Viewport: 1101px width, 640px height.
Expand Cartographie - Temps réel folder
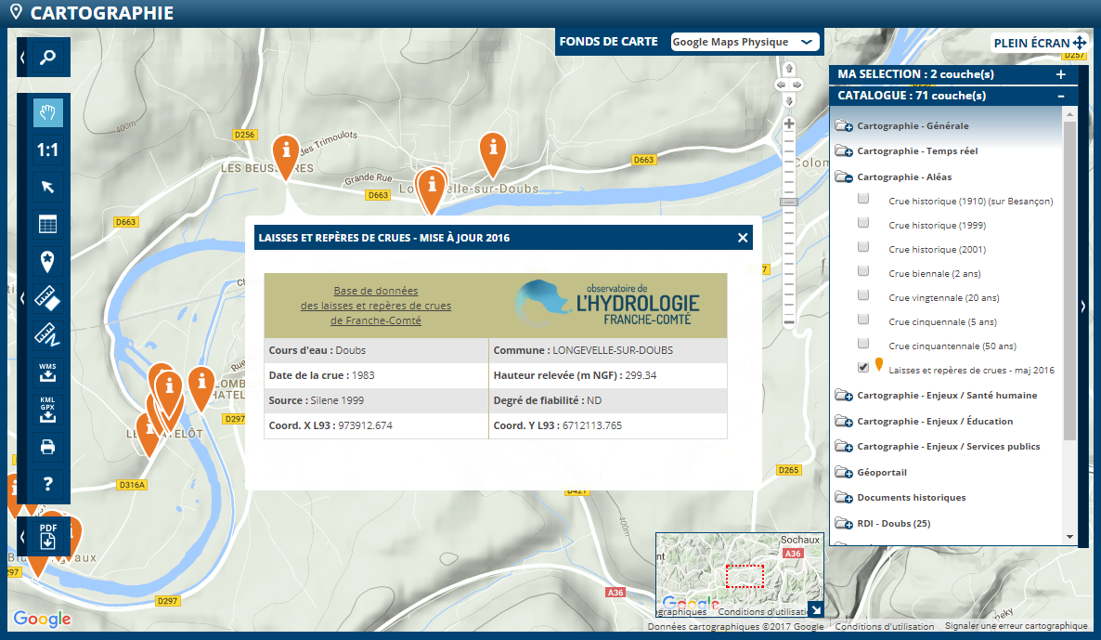pos(844,151)
